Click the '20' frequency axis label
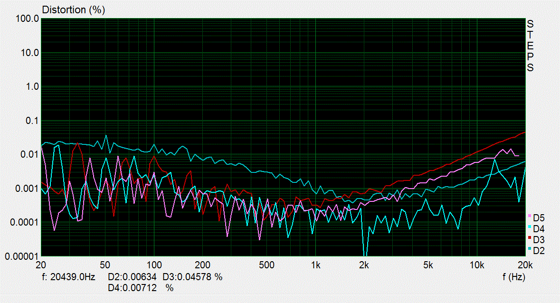This screenshot has height=303, width=560. (41, 265)
